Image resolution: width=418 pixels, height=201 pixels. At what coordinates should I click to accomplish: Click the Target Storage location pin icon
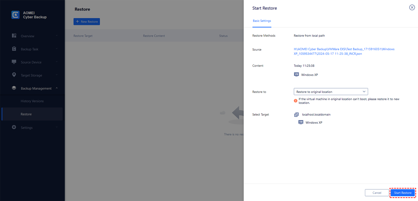pyautogui.click(x=14, y=75)
